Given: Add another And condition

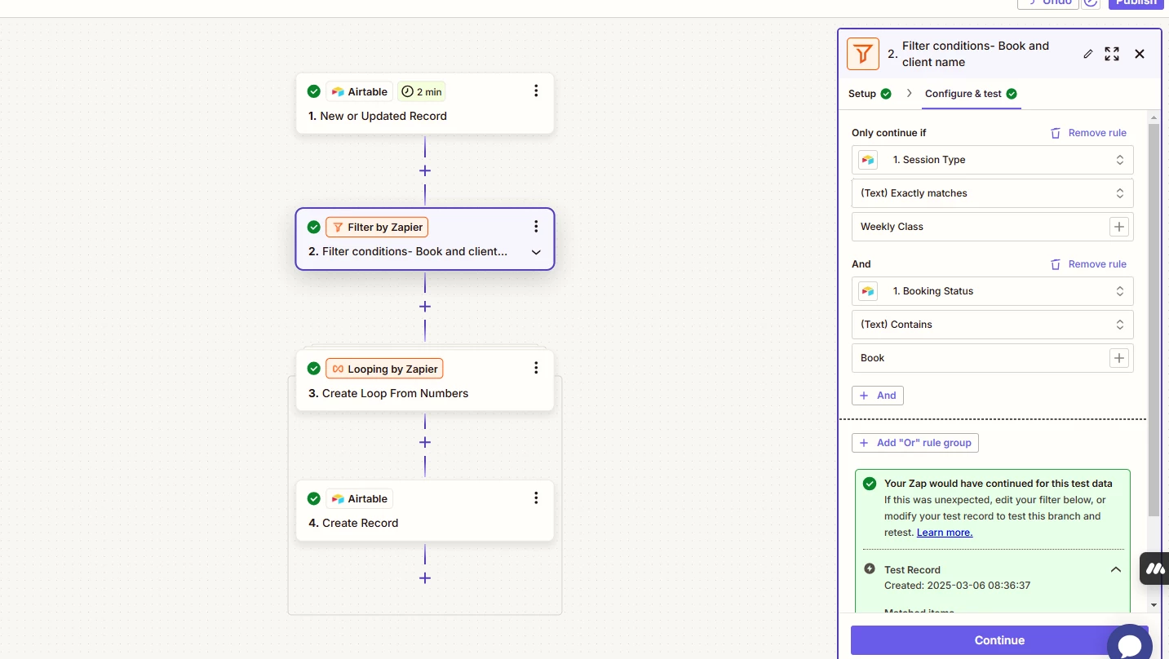Looking at the screenshot, I should click(878, 396).
